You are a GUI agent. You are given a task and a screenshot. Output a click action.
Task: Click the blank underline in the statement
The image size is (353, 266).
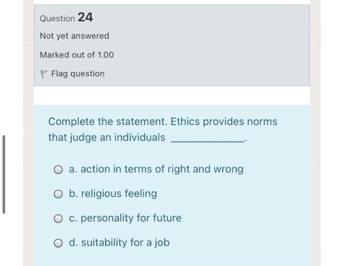[x=208, y=140]
